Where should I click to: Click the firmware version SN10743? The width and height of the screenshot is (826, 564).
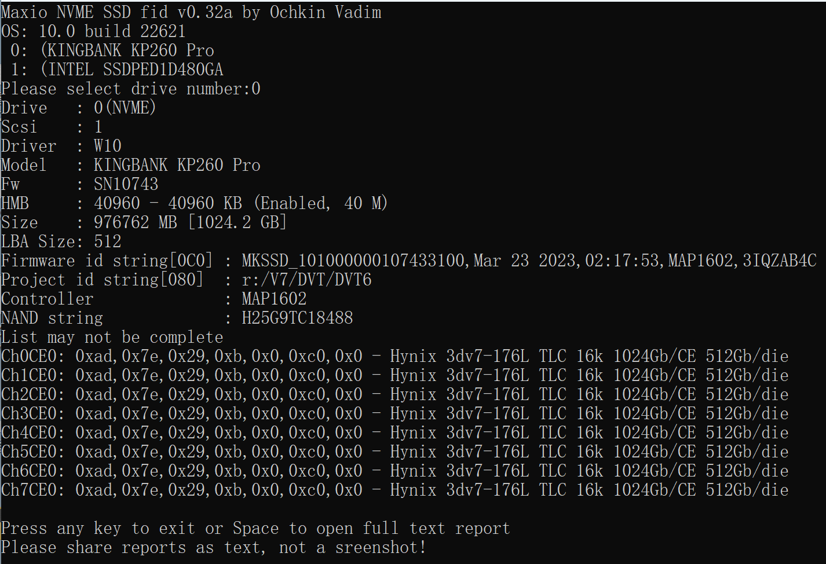(x=126, y=184)
